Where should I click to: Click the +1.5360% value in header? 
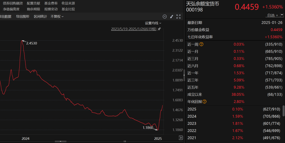coord(272,7)
